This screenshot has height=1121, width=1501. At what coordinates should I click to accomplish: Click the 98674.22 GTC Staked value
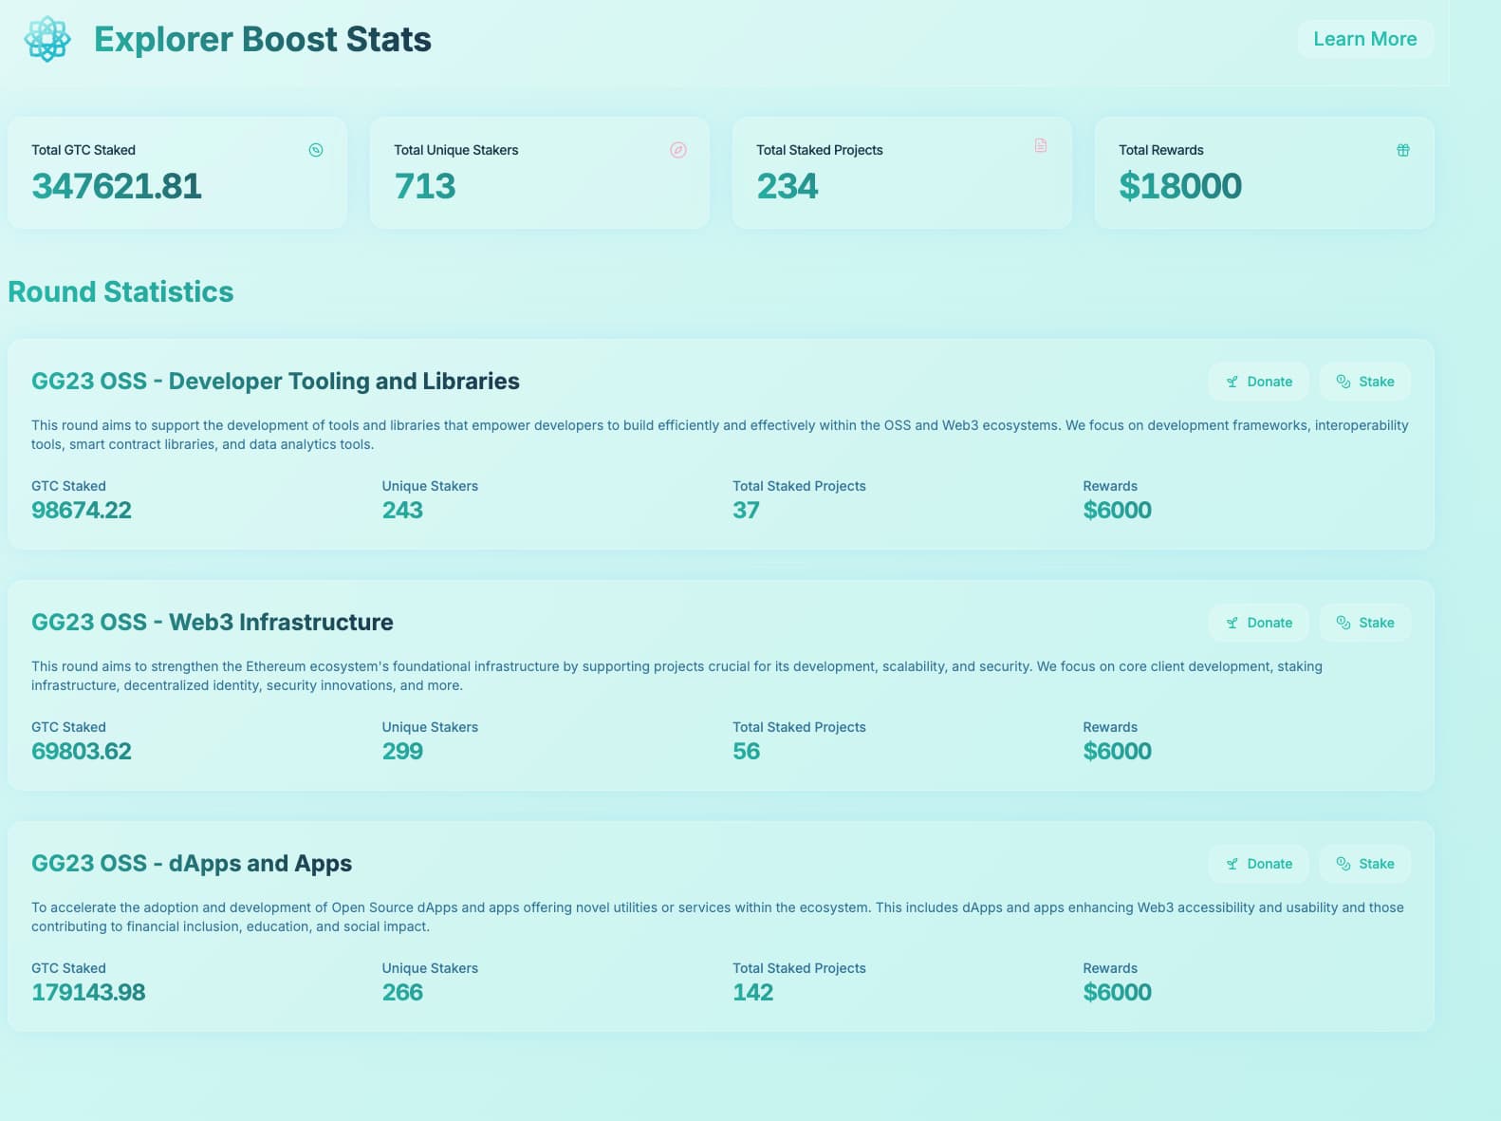pos(82,510)
